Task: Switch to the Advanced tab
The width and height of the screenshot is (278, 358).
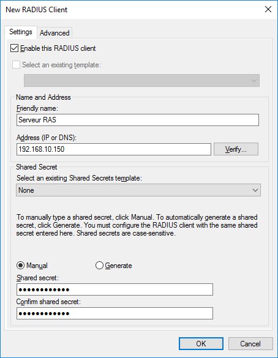Action: coord(54,33)
